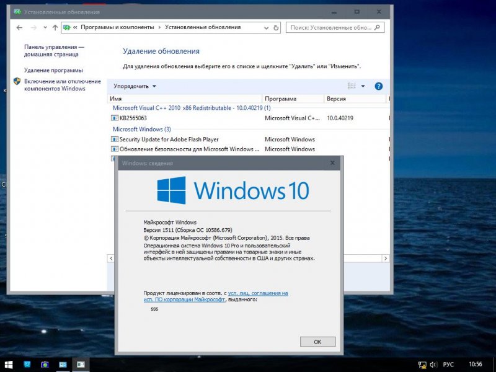The width and height of the screenshot is (496, 372).
Task: Open the Windows Start menu
Action: [9, 365]
